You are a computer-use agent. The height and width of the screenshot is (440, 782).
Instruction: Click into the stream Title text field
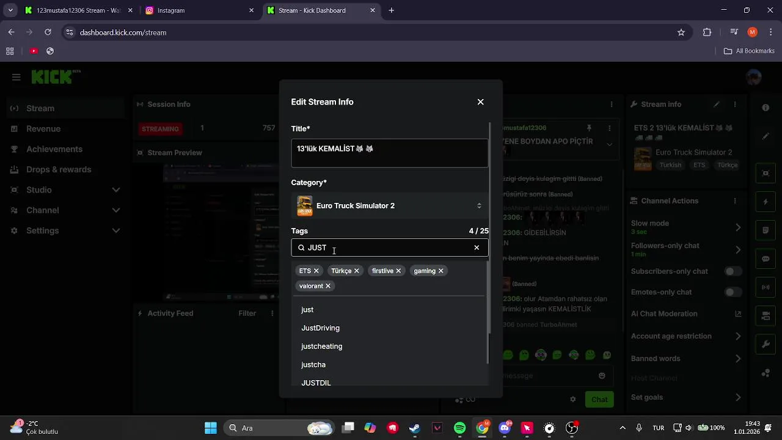[x=390, y=153]
